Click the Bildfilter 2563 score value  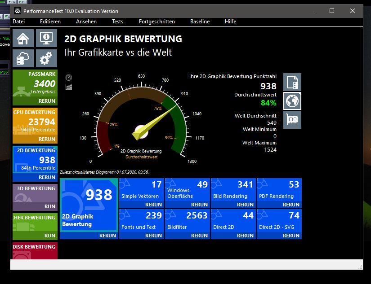pyautogui.click(x=197, y=215)
